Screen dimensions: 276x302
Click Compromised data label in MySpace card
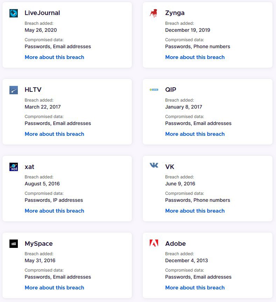(x=44, y=270)
